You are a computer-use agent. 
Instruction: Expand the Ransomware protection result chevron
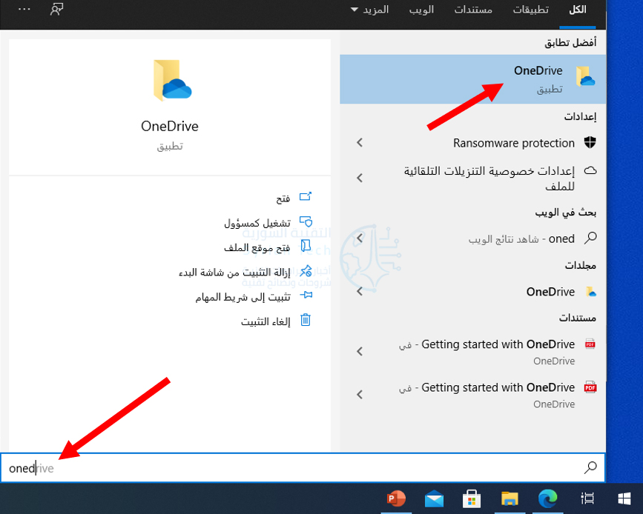point(360,142)
